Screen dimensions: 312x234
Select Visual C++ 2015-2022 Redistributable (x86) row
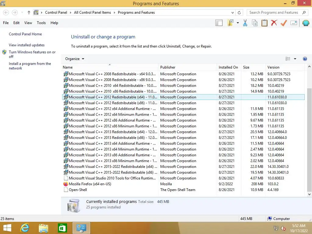(x=183, y=172)
